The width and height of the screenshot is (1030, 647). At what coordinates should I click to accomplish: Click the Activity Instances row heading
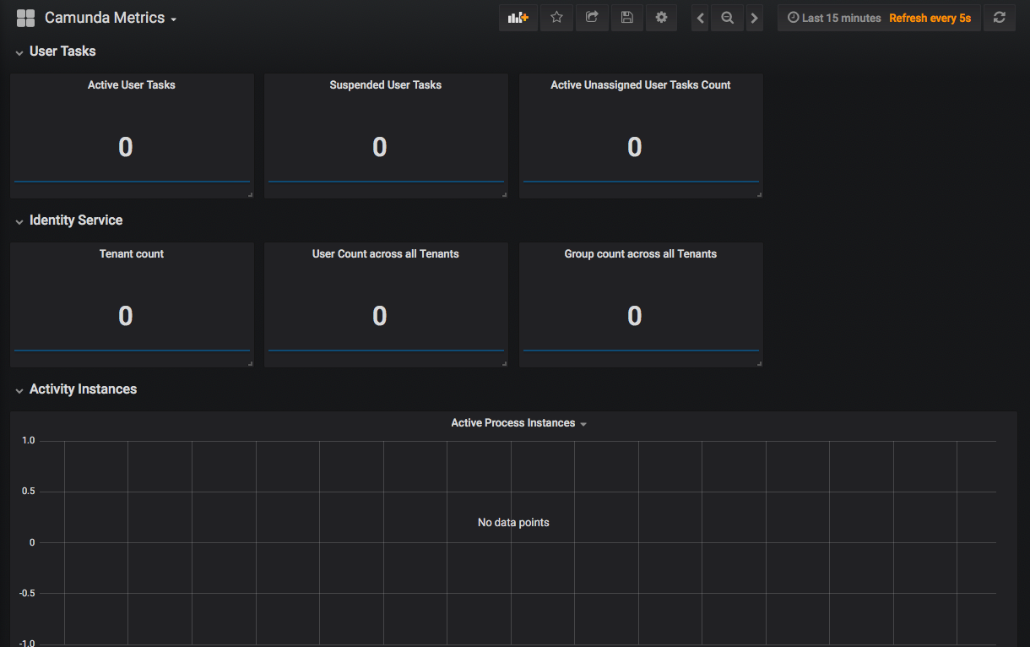click(x=83, y=389)
